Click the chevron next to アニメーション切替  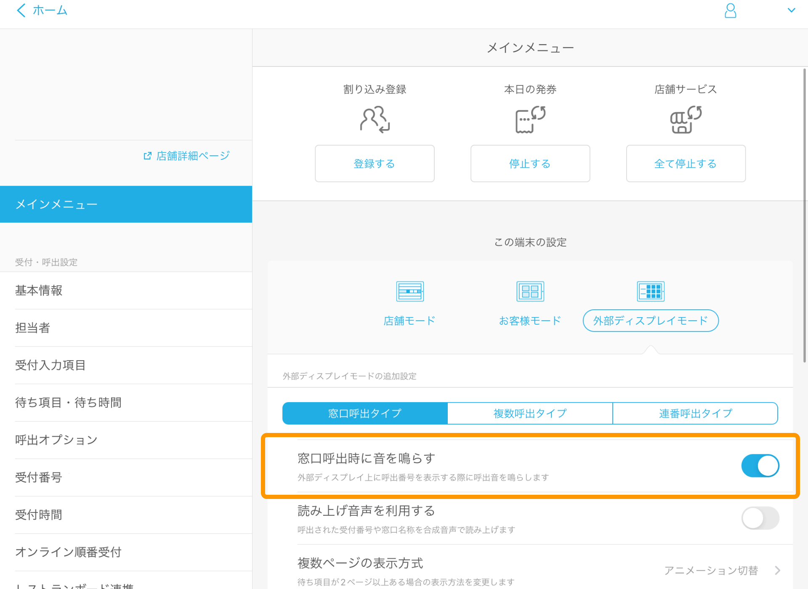click(x=777, y=570)
